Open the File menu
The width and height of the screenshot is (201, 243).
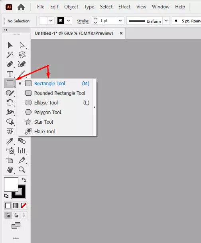tap(41, 7)
